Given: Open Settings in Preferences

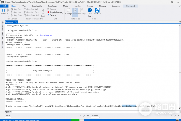Looking at the screenshot, I should coord(68,11).
